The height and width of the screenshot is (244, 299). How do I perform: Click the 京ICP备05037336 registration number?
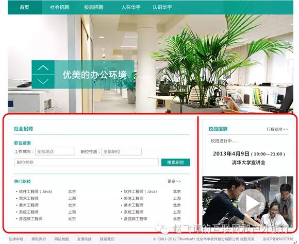click(278, 239)
